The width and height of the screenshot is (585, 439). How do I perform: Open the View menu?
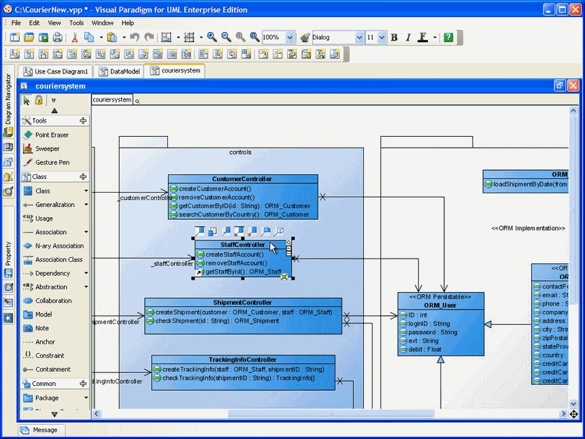(54, 22)
